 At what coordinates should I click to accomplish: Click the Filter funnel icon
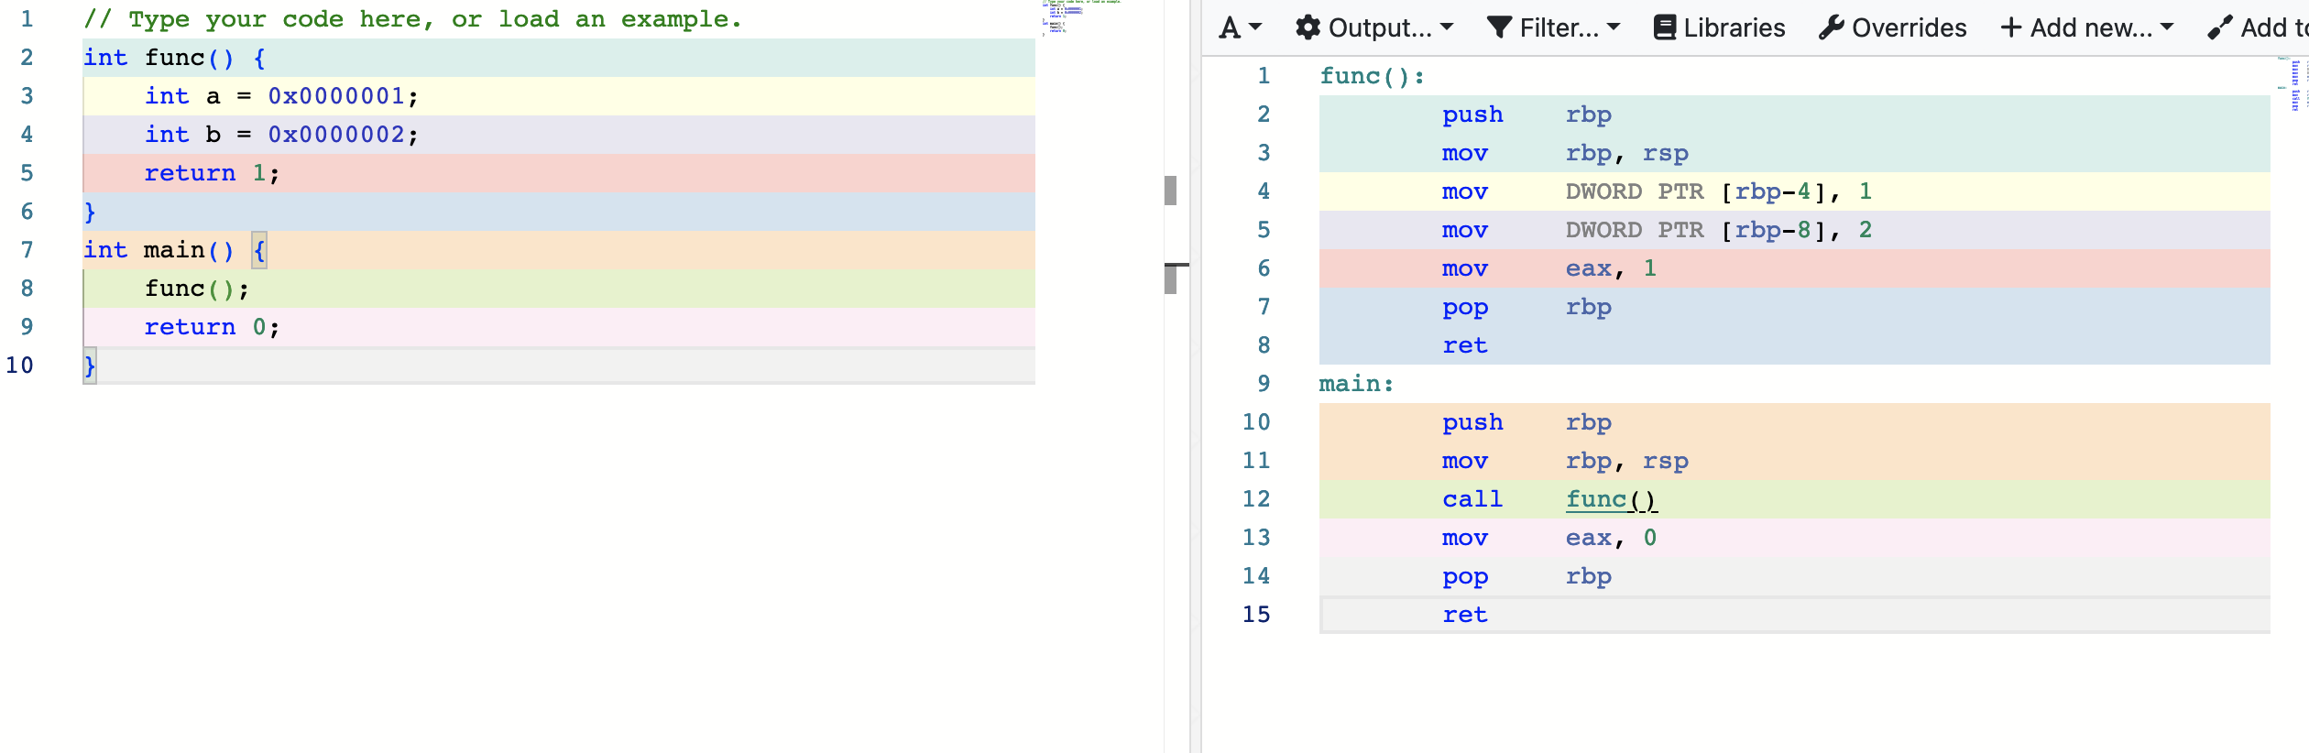1499,27
